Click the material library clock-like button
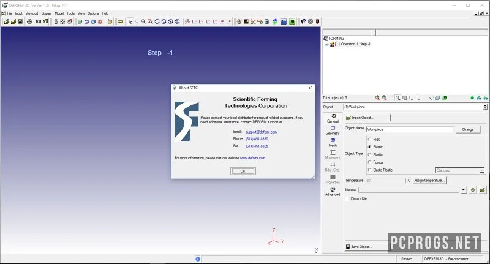Screen dimensions: 490x264 click(x=473, y=190)
